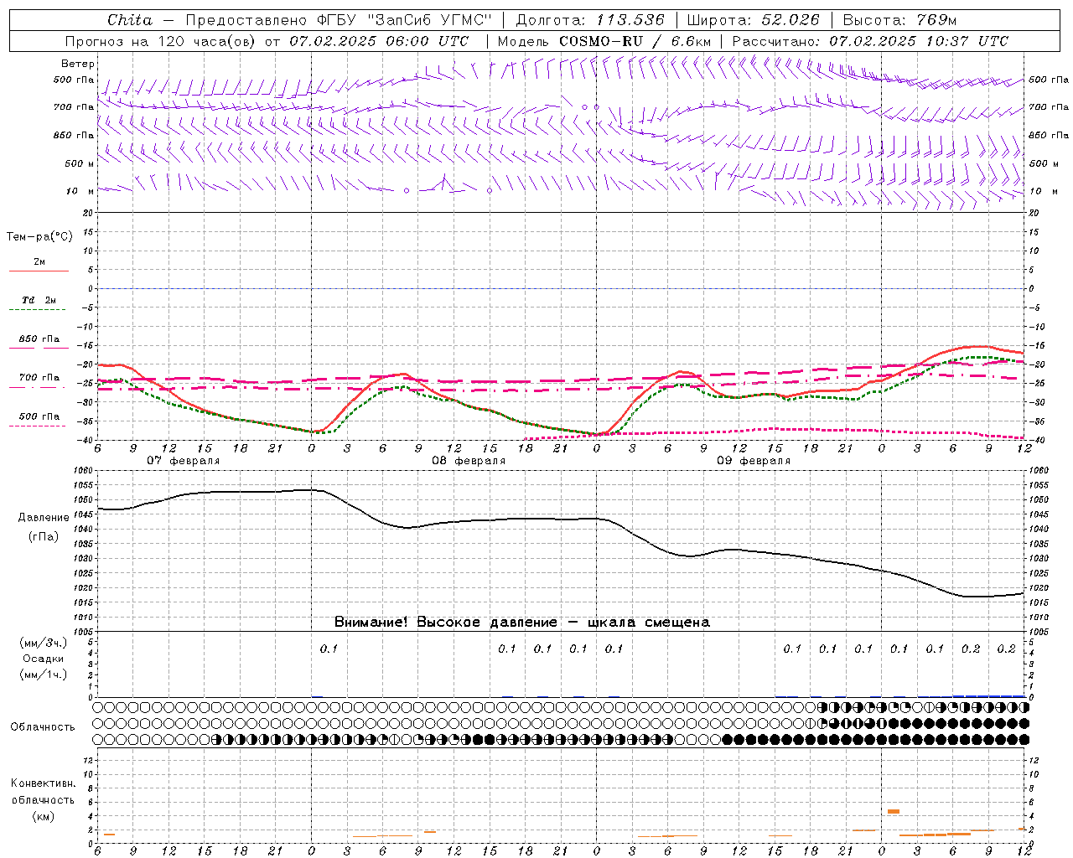Click the 'Облачность' cloud cover label
The image size is (1073, 858).
(x=43, y=726)
